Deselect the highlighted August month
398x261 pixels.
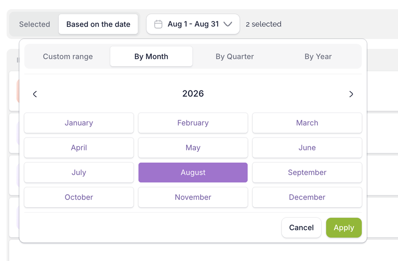(193, 172)
